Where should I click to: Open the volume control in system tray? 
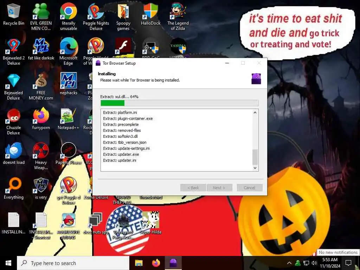(x=314, y=263)
